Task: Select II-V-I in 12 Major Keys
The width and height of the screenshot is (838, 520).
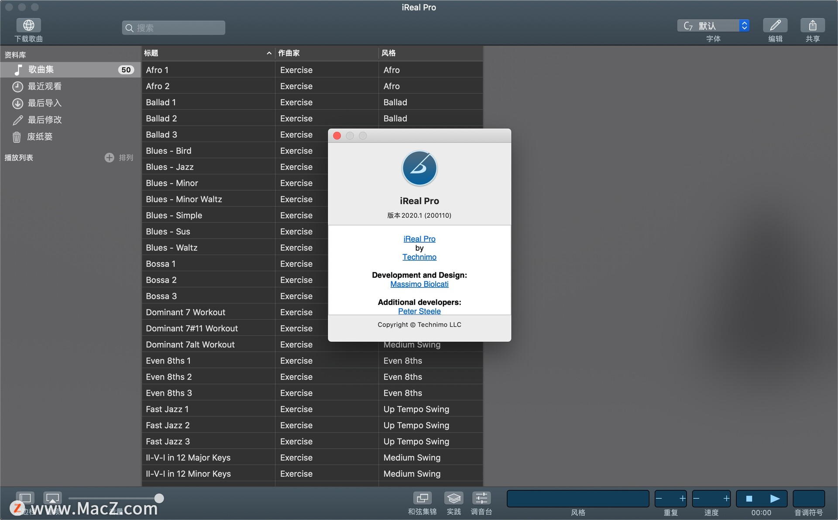Action: tap(313, 458)
